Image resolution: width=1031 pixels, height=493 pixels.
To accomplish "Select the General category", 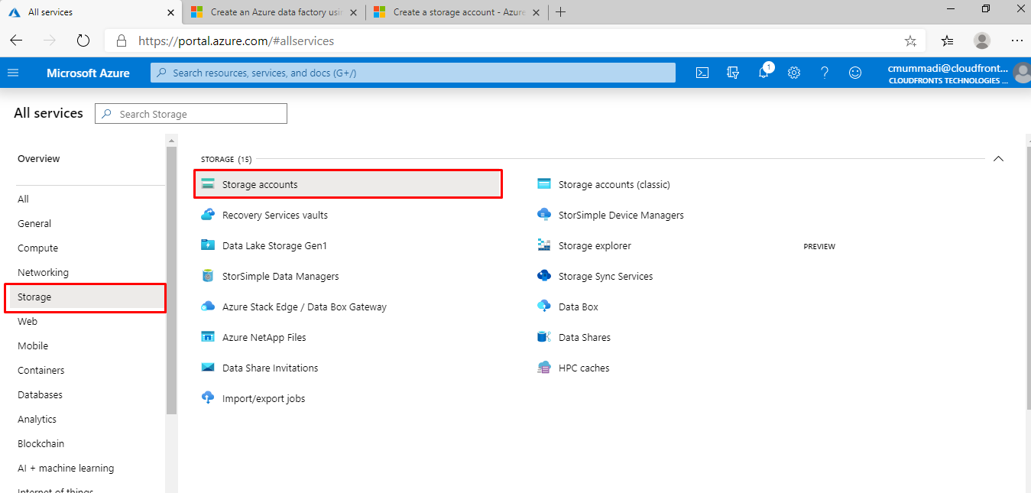I will pos(34,224).
